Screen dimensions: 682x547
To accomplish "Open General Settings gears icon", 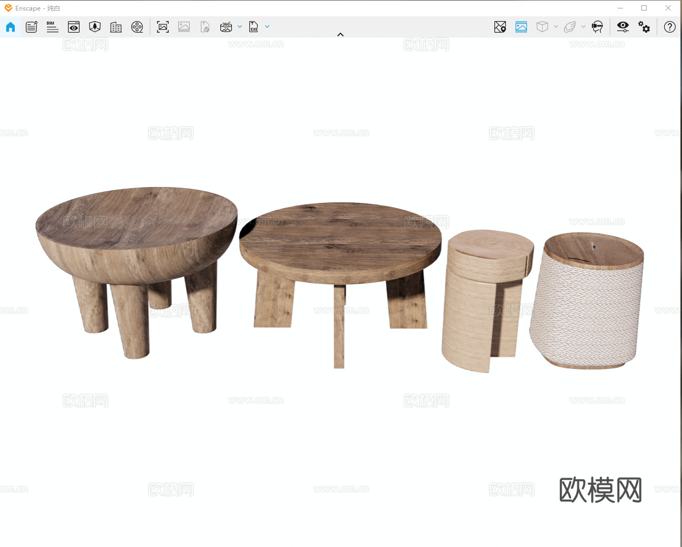I will click(644, 27).
